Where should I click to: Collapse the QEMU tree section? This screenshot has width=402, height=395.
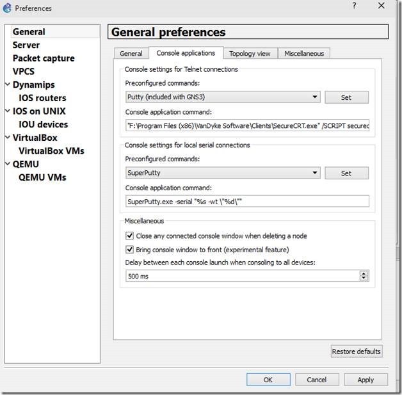point(7,164)
